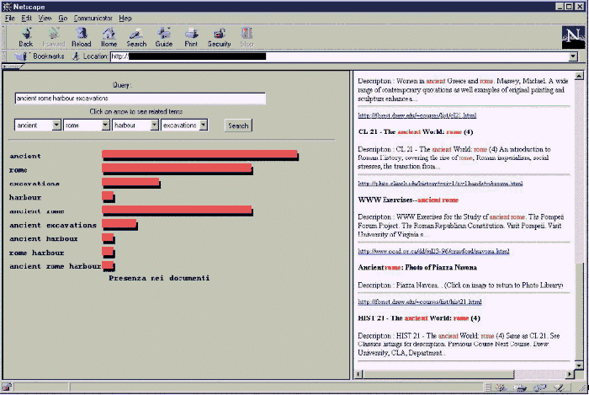Image resolution: width=589 pixels, height=395 pixels.
Task: Click the 'Presenza nei documenti' caption
Action: pos(159,278)
